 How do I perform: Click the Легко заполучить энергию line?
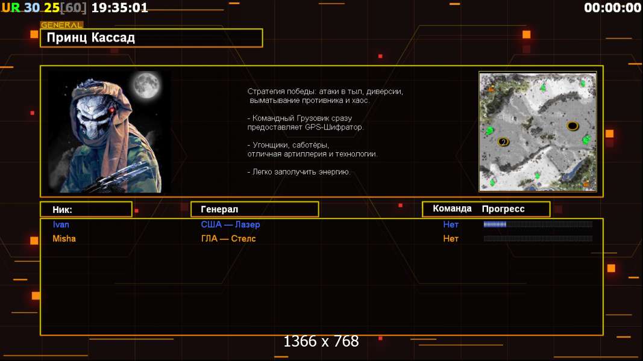pyautogui.click(x=299, y=172)
